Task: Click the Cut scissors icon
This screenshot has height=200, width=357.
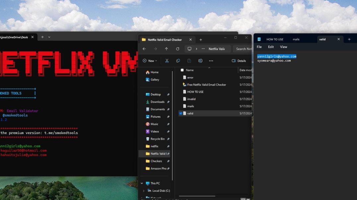Action: click(167, 61)
